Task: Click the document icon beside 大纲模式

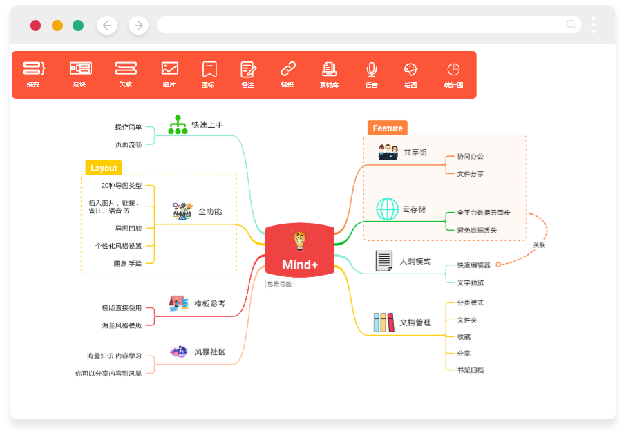Action: click(384, 261)
